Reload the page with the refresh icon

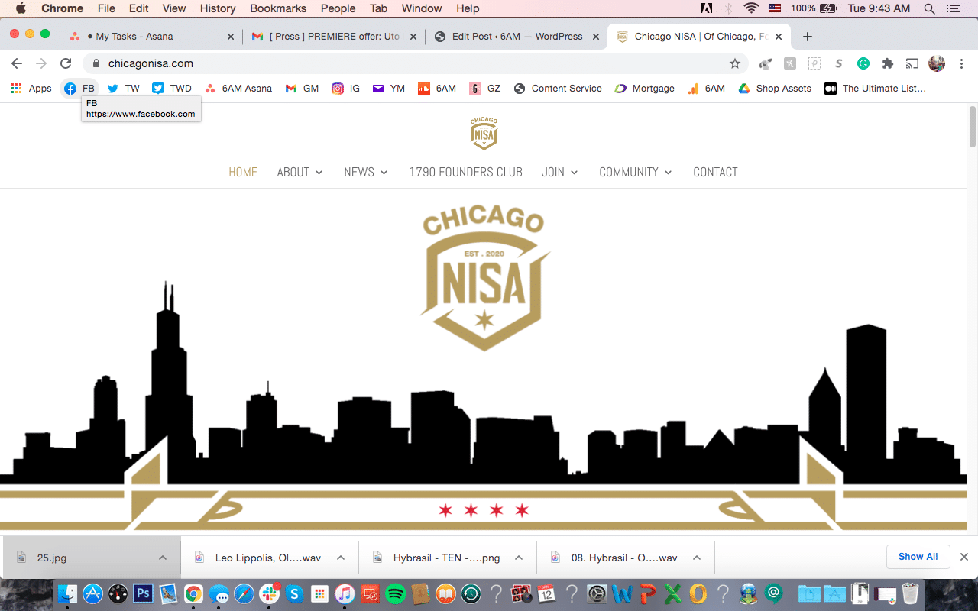click(x=66, y=63)
